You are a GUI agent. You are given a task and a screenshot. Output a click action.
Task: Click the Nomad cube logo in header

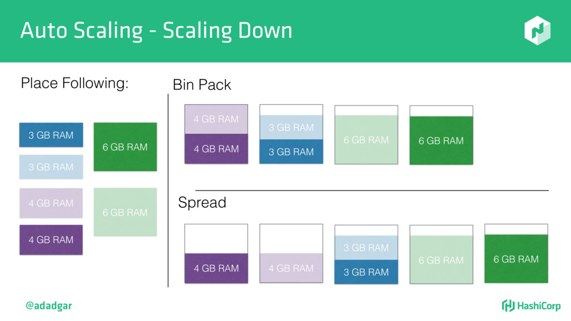click(537, 31)
